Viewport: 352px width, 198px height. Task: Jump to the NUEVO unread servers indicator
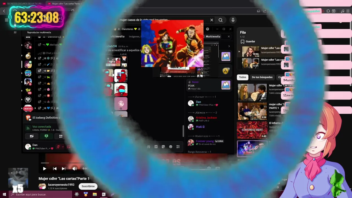click(x=28, y=109)
